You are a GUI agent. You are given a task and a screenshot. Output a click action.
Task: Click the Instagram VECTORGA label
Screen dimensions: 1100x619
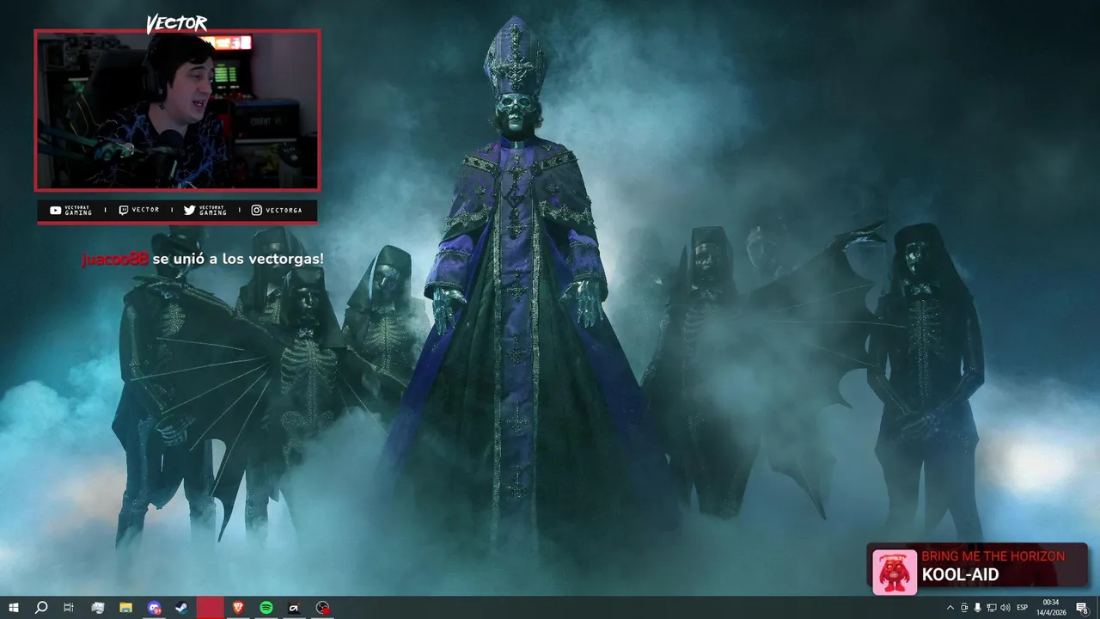(x=277, y=210)
